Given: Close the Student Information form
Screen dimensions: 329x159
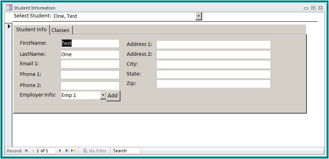Looking at the screenshot, I should [320, 8].
